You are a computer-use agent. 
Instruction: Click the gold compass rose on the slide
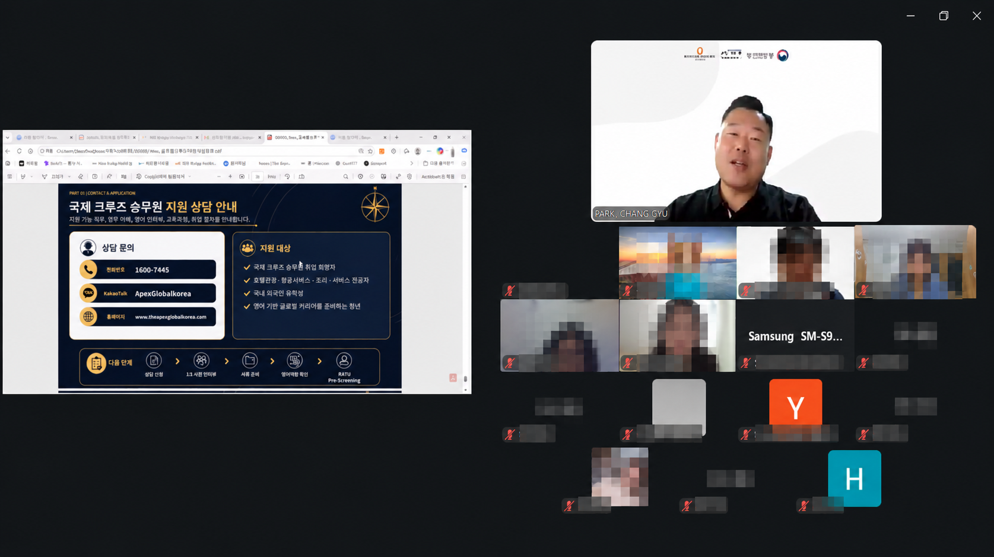(375, 205)
